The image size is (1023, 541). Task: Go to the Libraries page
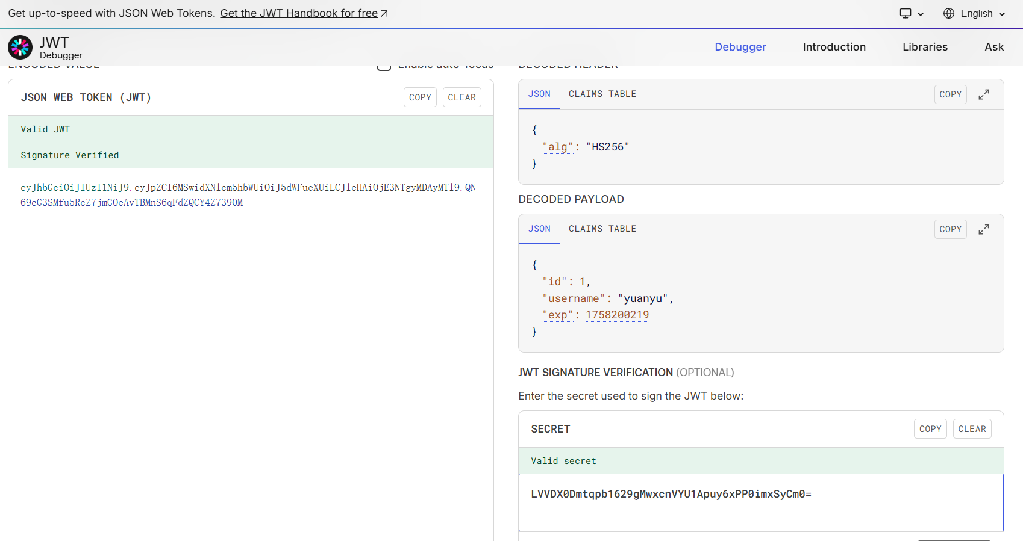coord(925,47)
